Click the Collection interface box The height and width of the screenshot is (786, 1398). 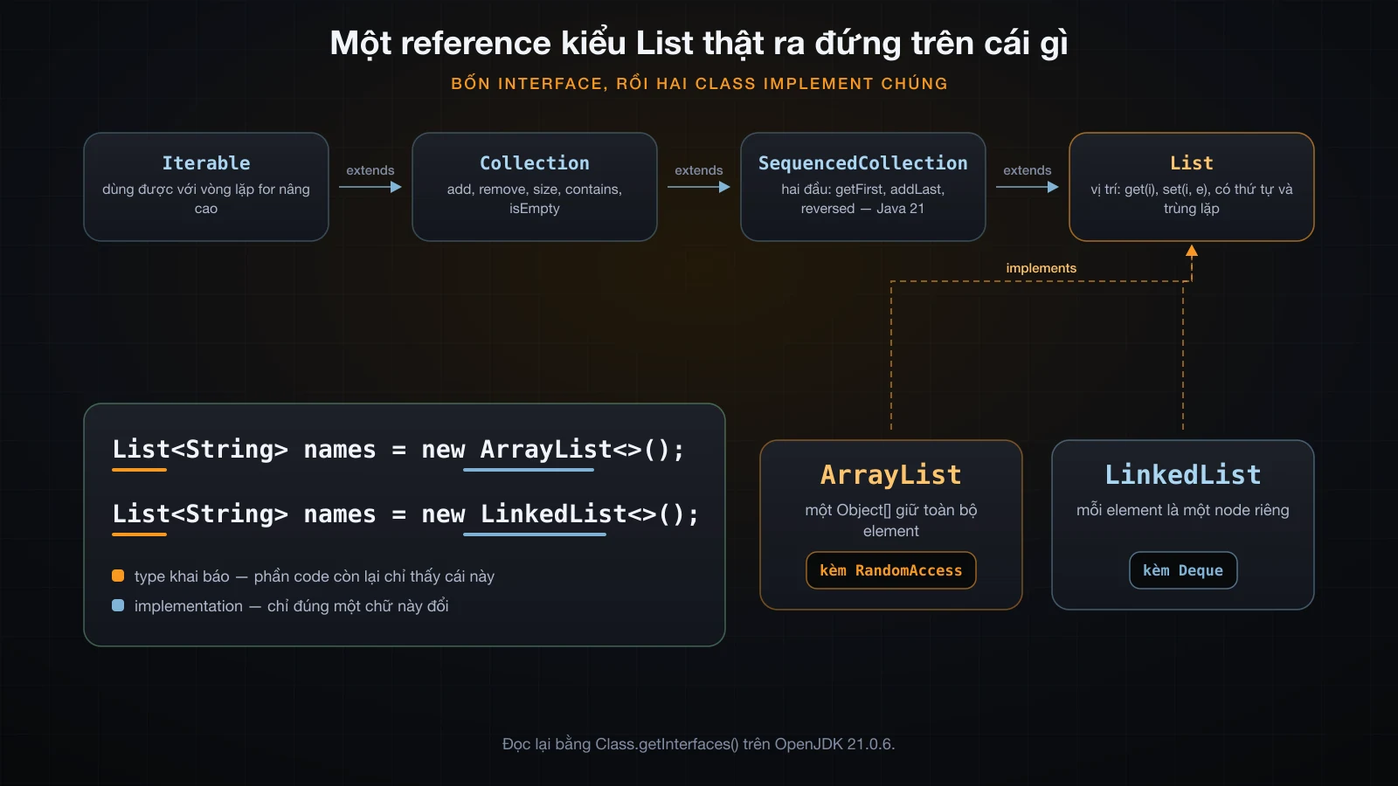point(535,187)
